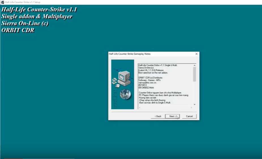Click the 'ORBIT CDR' banner heading
Screen dimensions: 262x159
[18, 30]
